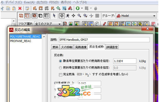Click the copy documents icon
Viewport: 159px width, 102px height.
[8, 8]
